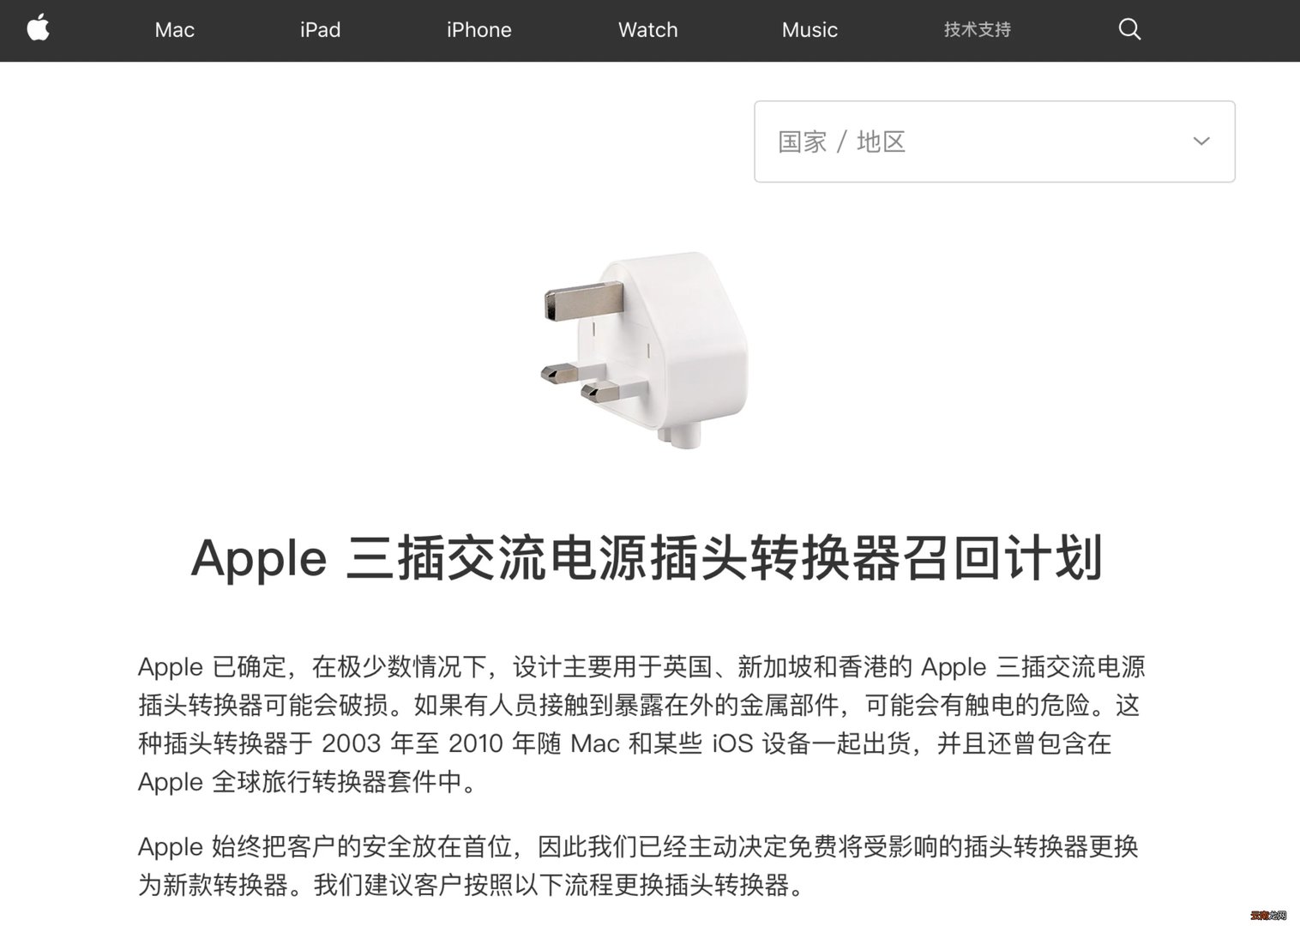This screenshot has width=1300, height=926.
Task: Click the paragraph starting with Apple 始终把客户
Action: click(x=638, y=866)
